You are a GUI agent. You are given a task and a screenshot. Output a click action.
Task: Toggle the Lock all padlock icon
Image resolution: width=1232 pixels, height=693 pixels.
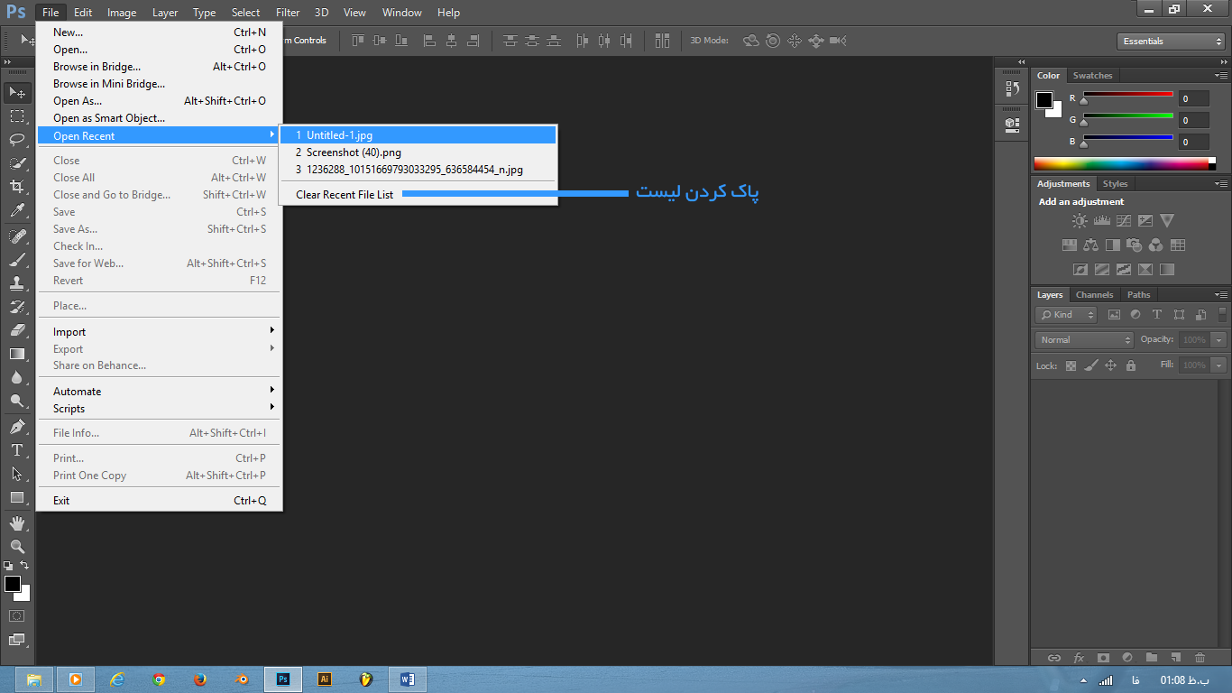[x=1131, y=365]
